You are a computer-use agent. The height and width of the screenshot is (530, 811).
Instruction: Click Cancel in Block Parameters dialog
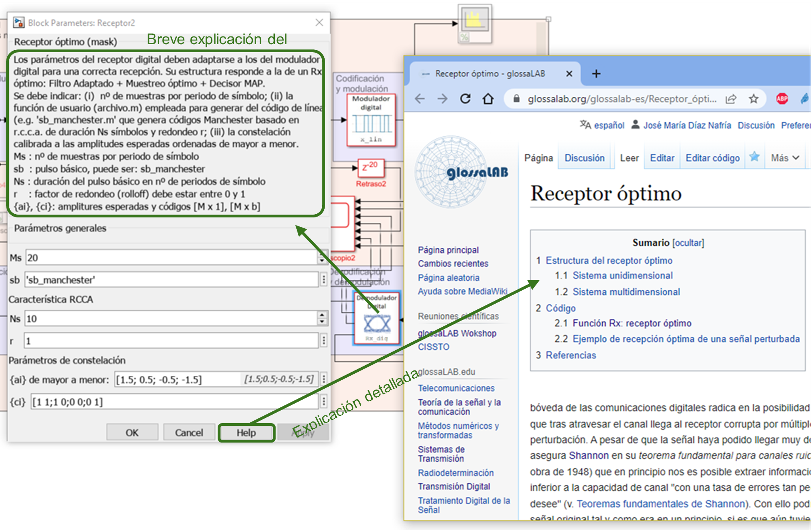tap(189, 432)
